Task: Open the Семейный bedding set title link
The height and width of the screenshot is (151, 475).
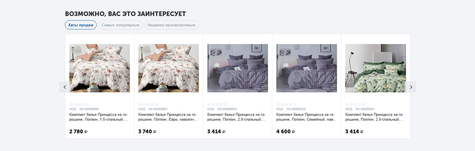Action: pos(306,117)
